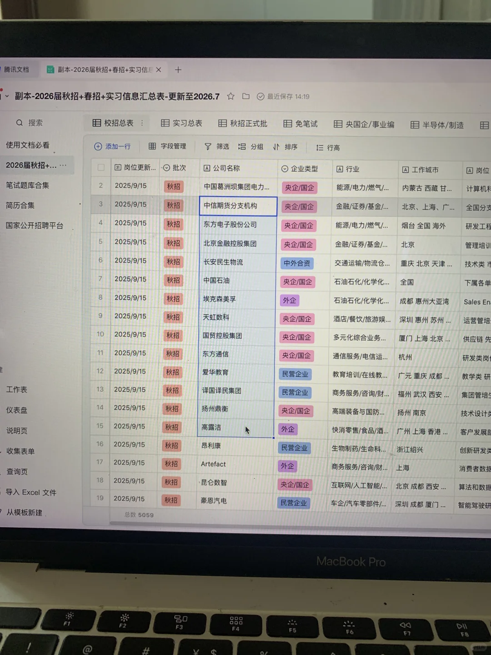The image size is (491, 655).
Task: Open 使用文档必看 in sidebar
Action: pyautogui.click(x=28, y=145)
